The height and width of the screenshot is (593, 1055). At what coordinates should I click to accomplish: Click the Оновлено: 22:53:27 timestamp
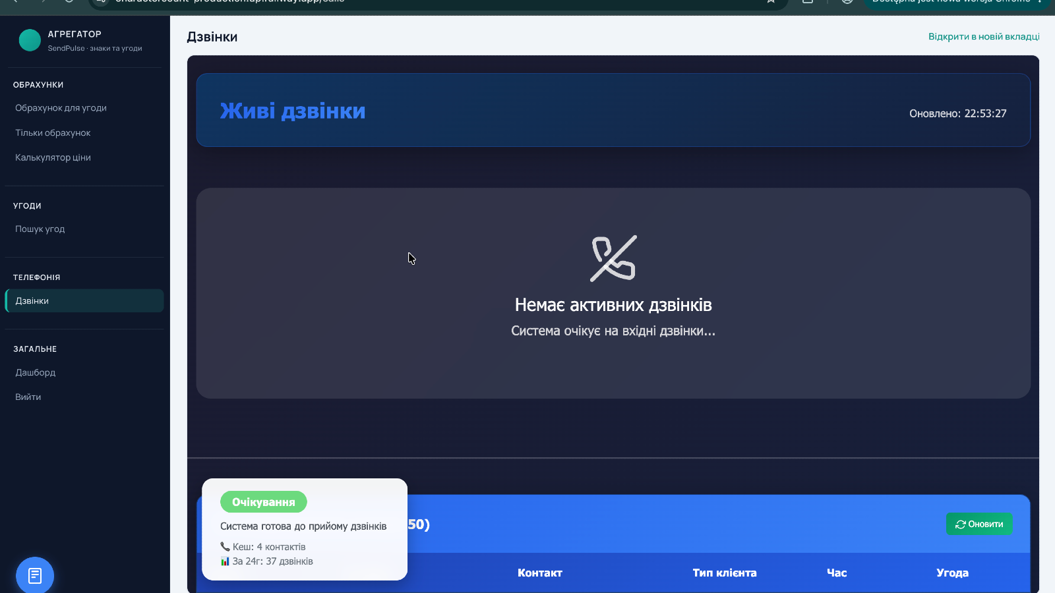tap(958, 113)
